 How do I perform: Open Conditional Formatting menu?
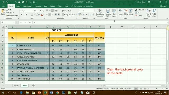pos(100,13)
